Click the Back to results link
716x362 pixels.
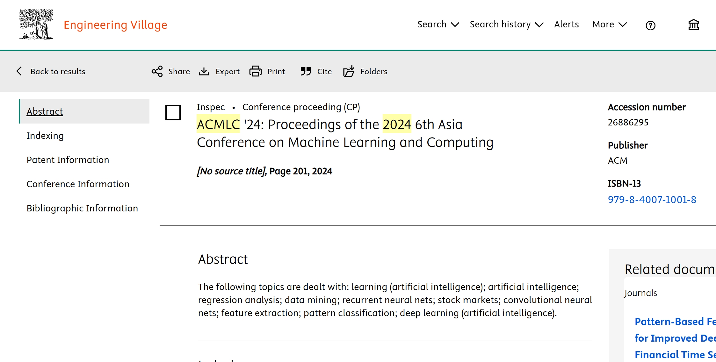[x=58, y=71]
